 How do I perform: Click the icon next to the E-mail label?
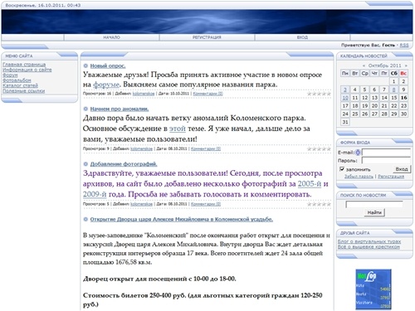coord(358,153)
